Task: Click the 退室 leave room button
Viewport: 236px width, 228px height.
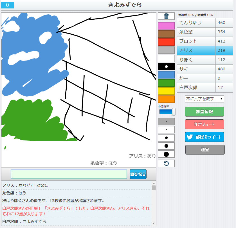Action: [205, 149]
